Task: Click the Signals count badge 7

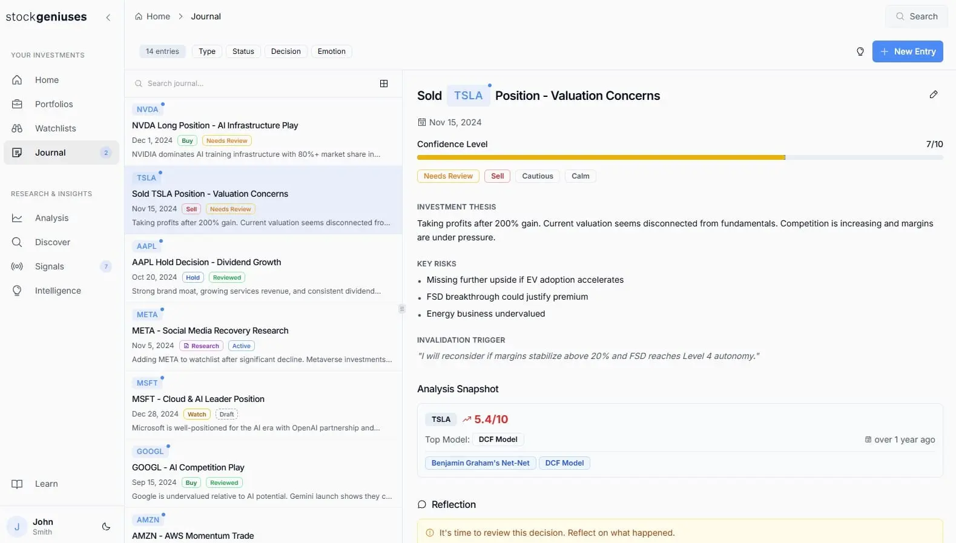Action: [106, 266]
